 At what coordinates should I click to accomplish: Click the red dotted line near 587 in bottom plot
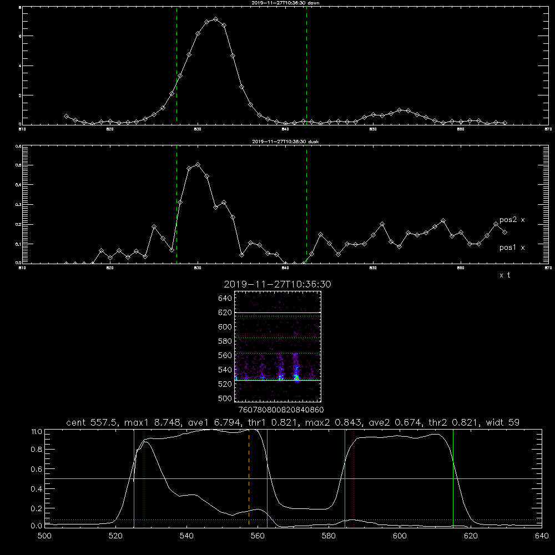click(354, 478)
